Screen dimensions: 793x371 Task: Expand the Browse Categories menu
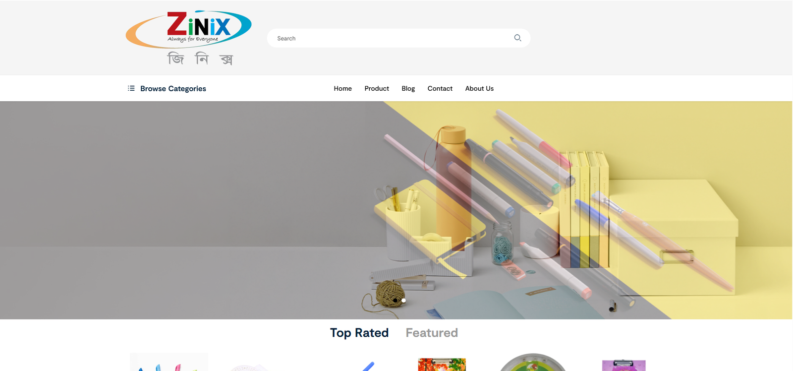[173, 89]
